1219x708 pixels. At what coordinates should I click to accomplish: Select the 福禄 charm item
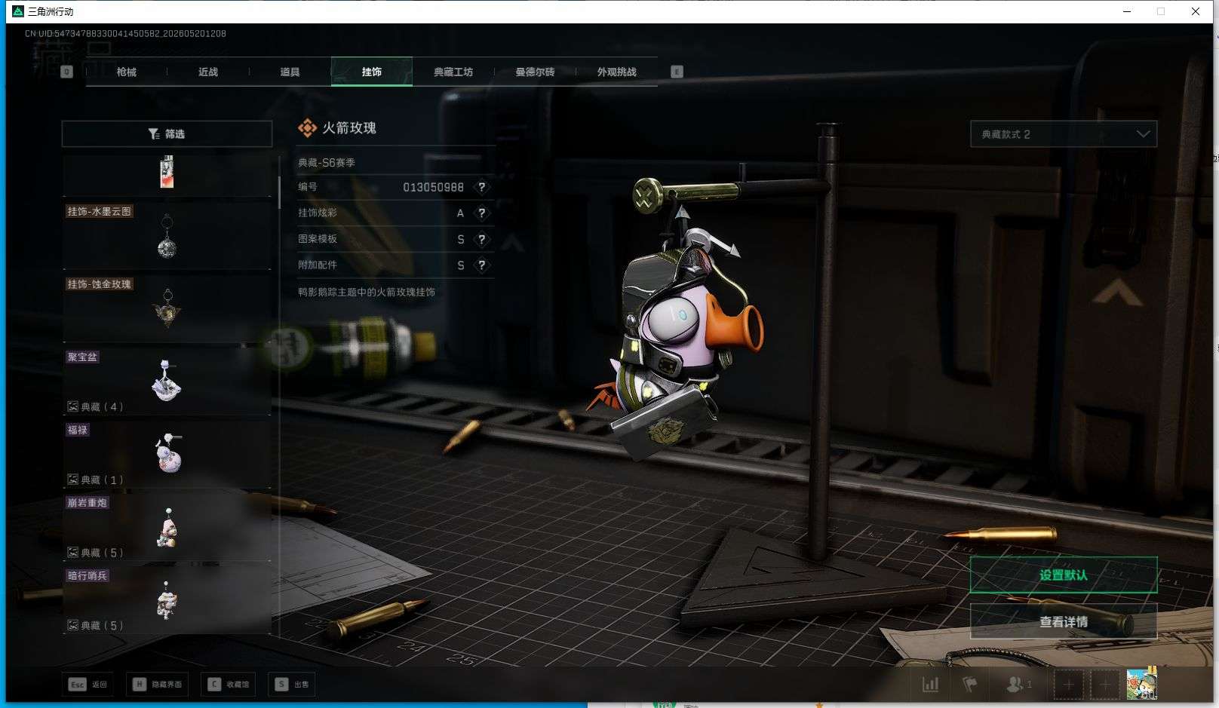167,454
